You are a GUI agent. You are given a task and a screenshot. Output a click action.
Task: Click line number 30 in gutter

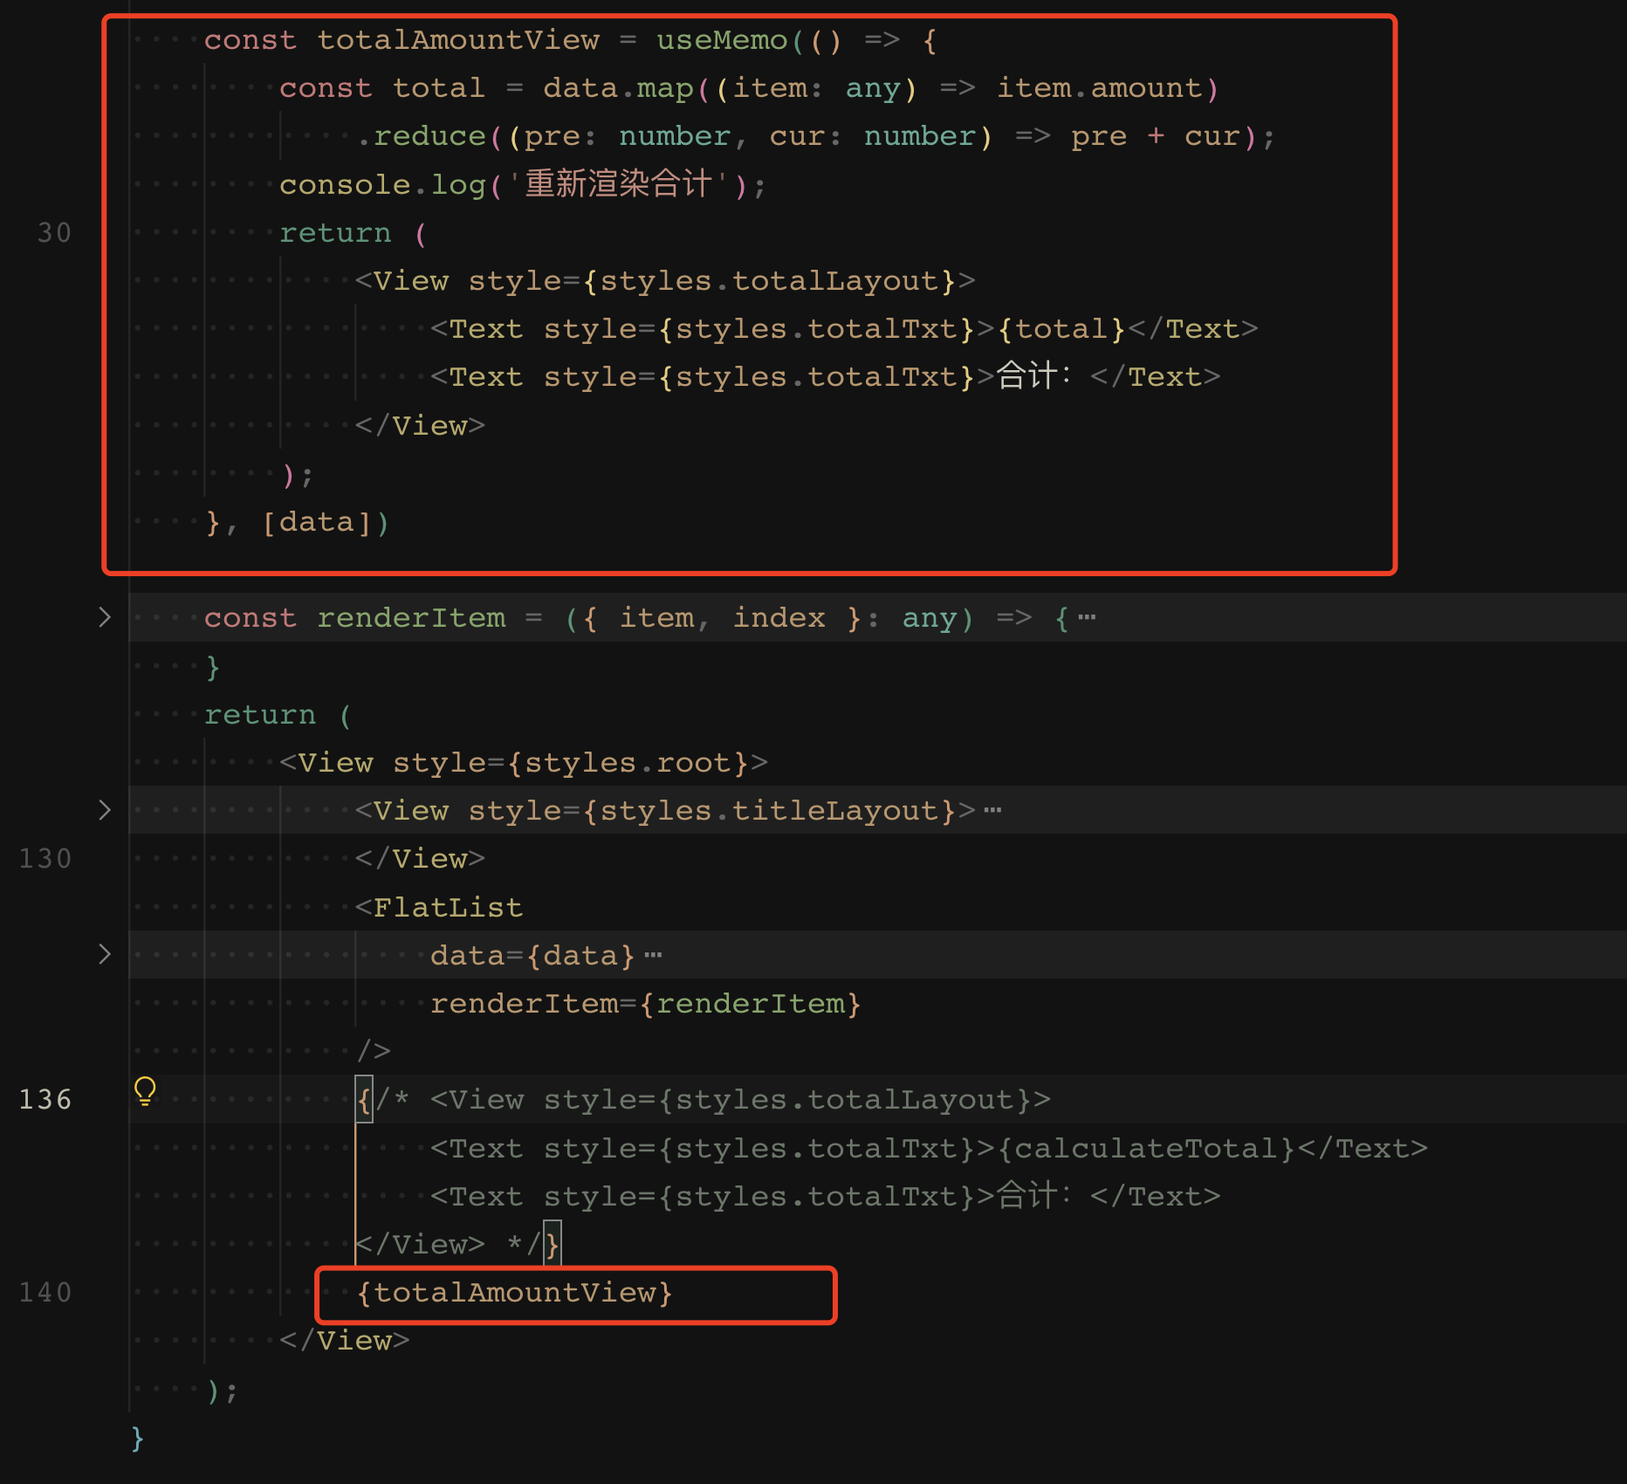pyautogui.click(x=54, y=233)
